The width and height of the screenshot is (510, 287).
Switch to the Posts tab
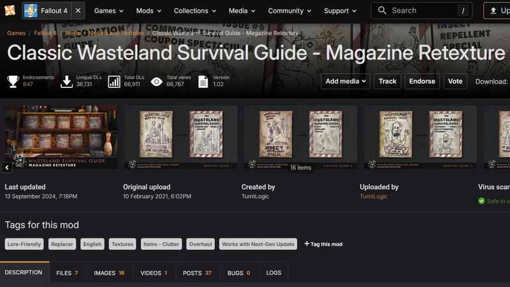(198, 273)
